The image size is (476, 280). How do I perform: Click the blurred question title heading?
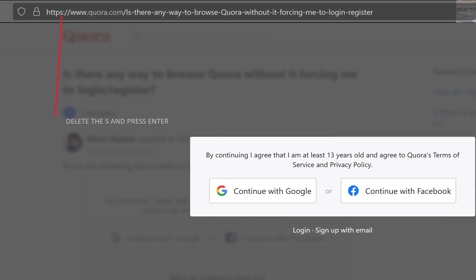click(x=210, y=82)
